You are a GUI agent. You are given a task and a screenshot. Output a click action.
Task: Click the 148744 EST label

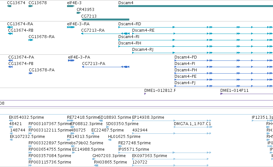(x=18, y=130)
